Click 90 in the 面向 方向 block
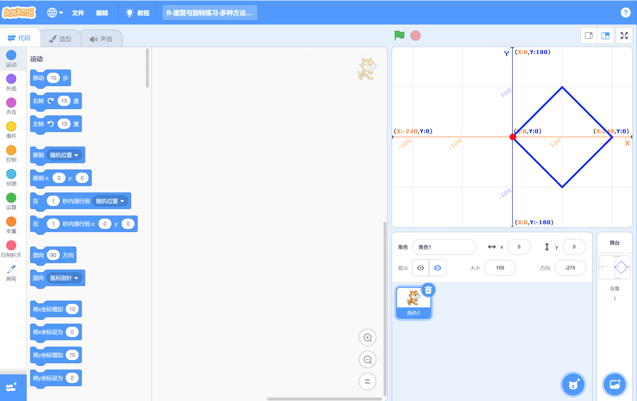Viewport: 637px width, 401px height. (x=53, y=255)
